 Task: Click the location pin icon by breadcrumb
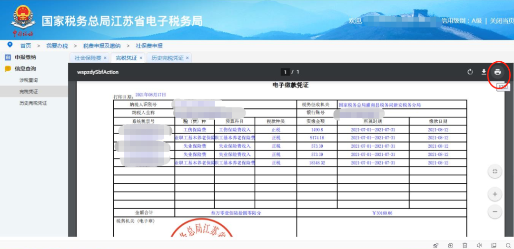tap(10, 45)
